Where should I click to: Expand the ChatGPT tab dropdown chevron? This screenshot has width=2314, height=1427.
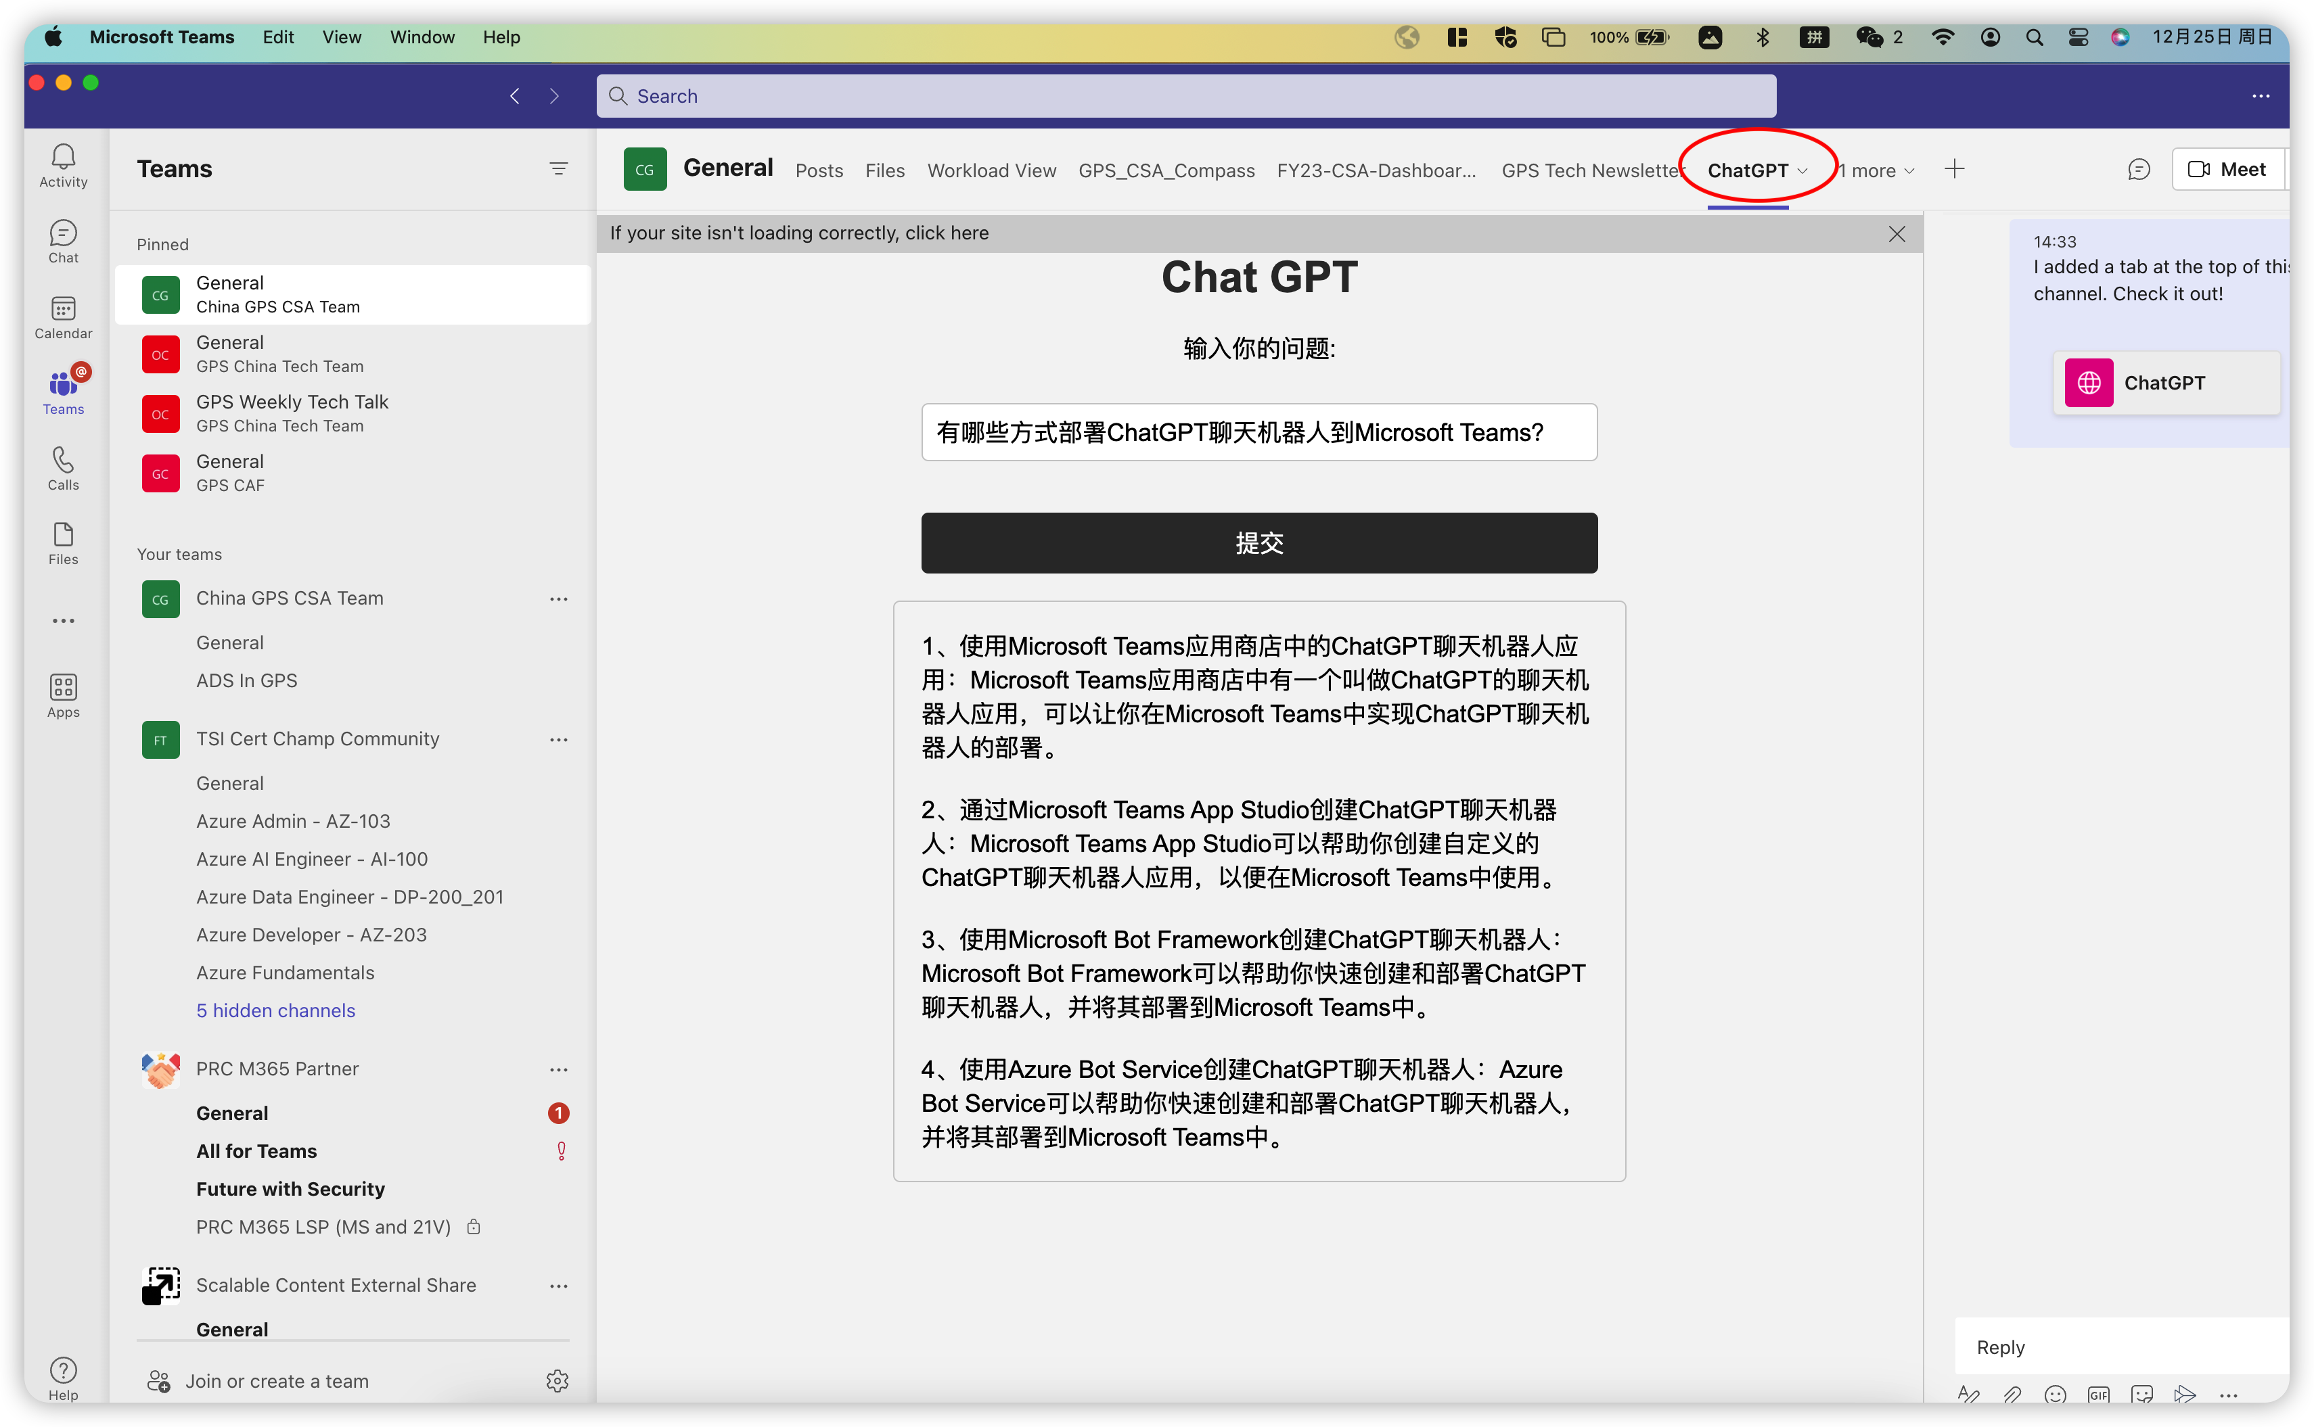(1802, 171)
